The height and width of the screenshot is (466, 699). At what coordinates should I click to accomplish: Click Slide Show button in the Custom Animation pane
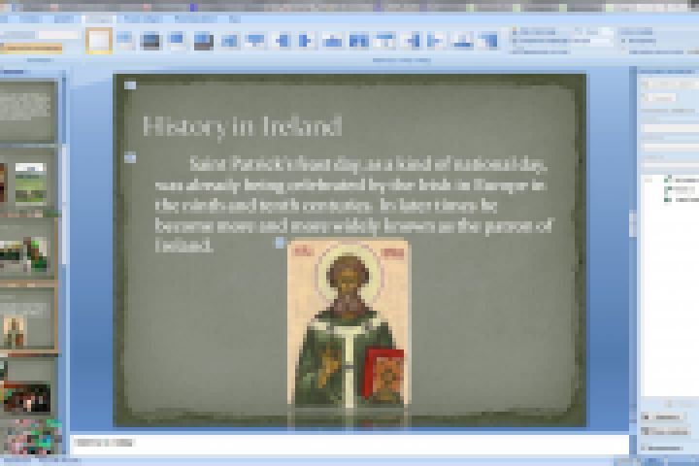point(665,431)
